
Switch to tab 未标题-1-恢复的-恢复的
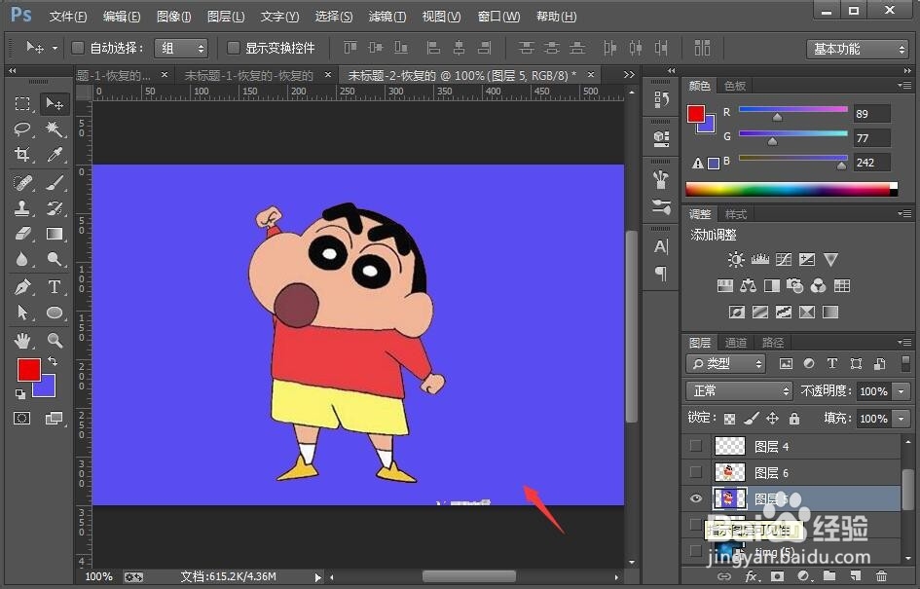[x=249, y=76]
